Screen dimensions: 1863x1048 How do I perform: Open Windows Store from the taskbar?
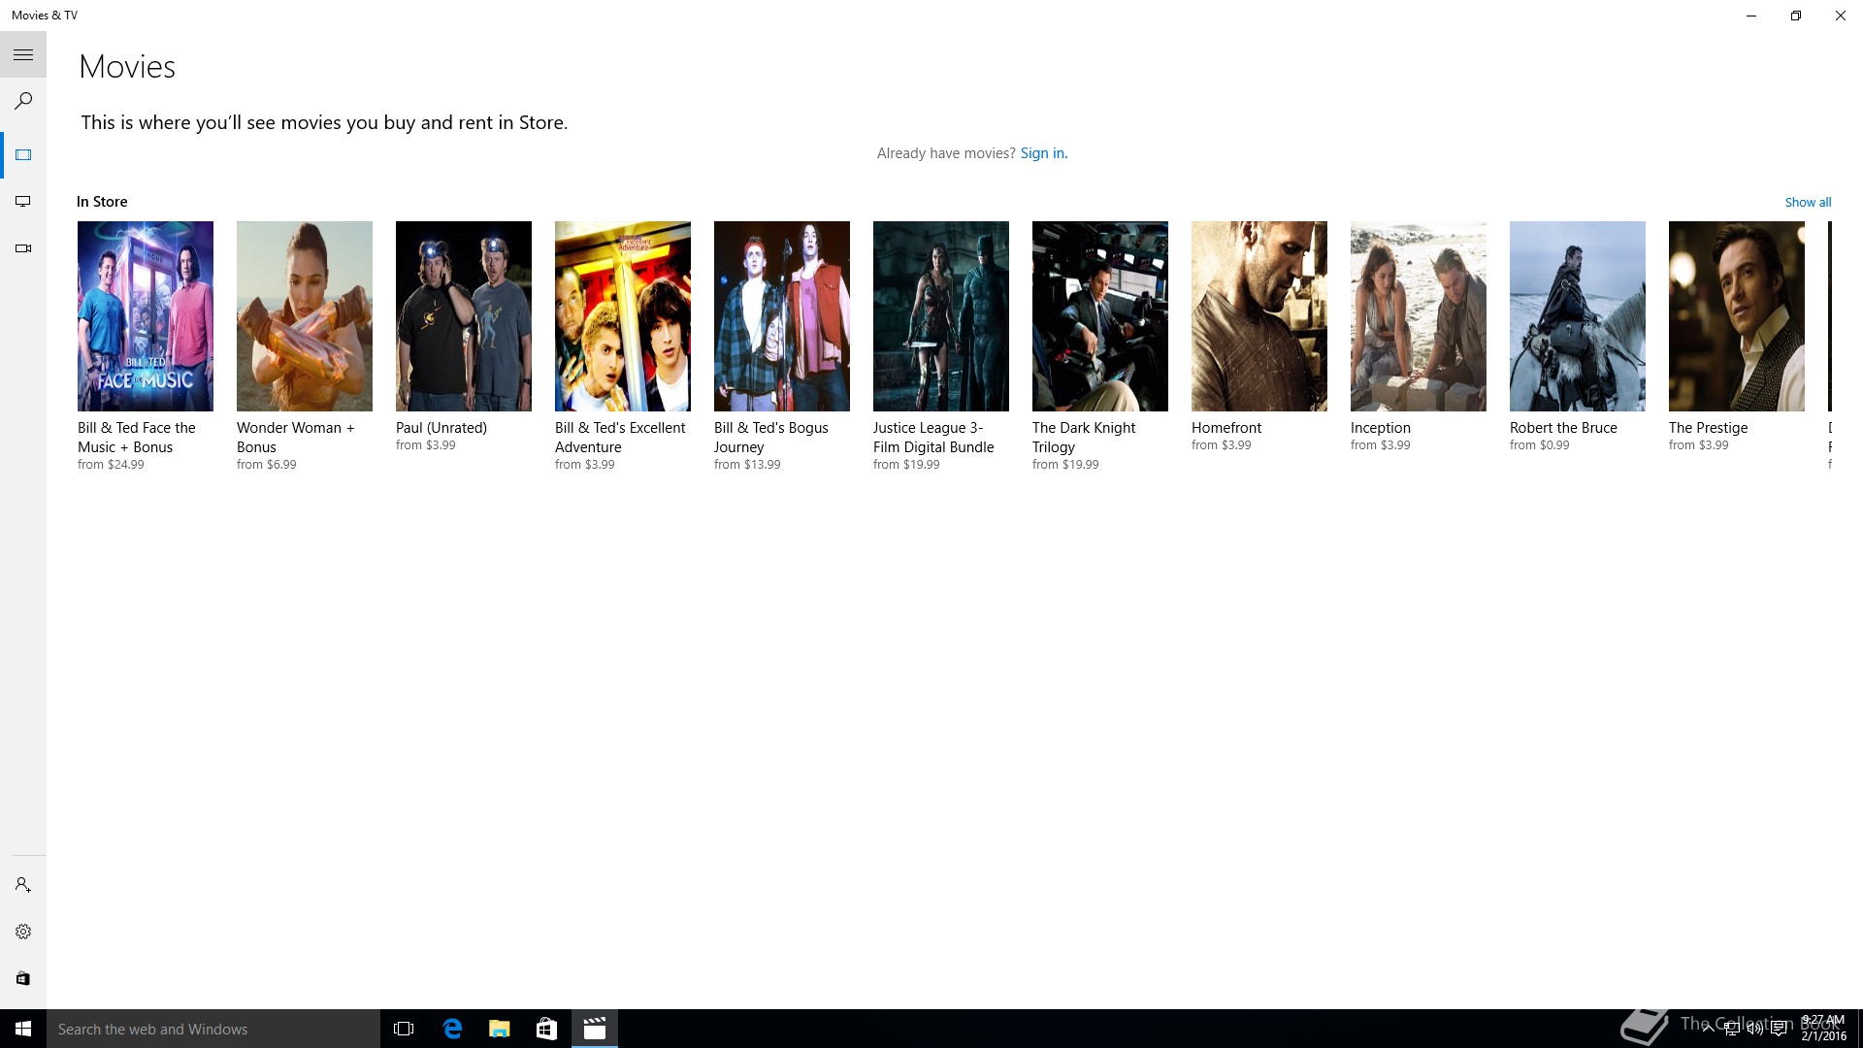[x=546, y=1029]
